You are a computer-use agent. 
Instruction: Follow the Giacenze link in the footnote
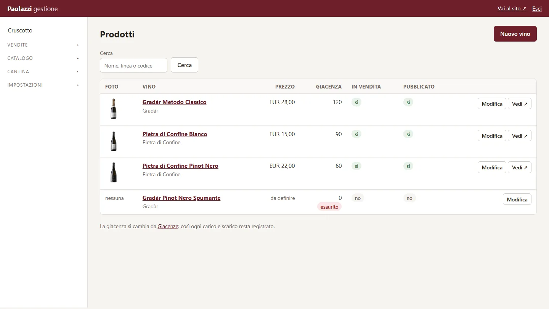click(168, 226)
